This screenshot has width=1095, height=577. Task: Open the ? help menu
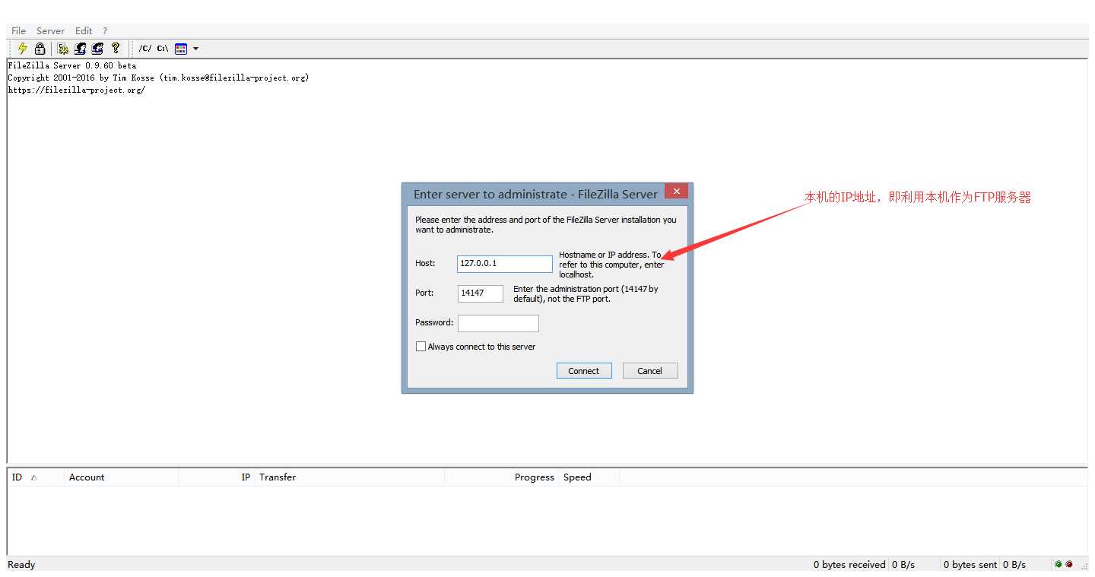(105, 31)
